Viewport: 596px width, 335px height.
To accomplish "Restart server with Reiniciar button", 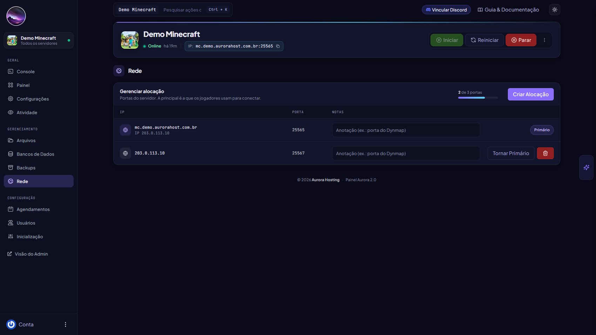I will click(x=484, y=40).
